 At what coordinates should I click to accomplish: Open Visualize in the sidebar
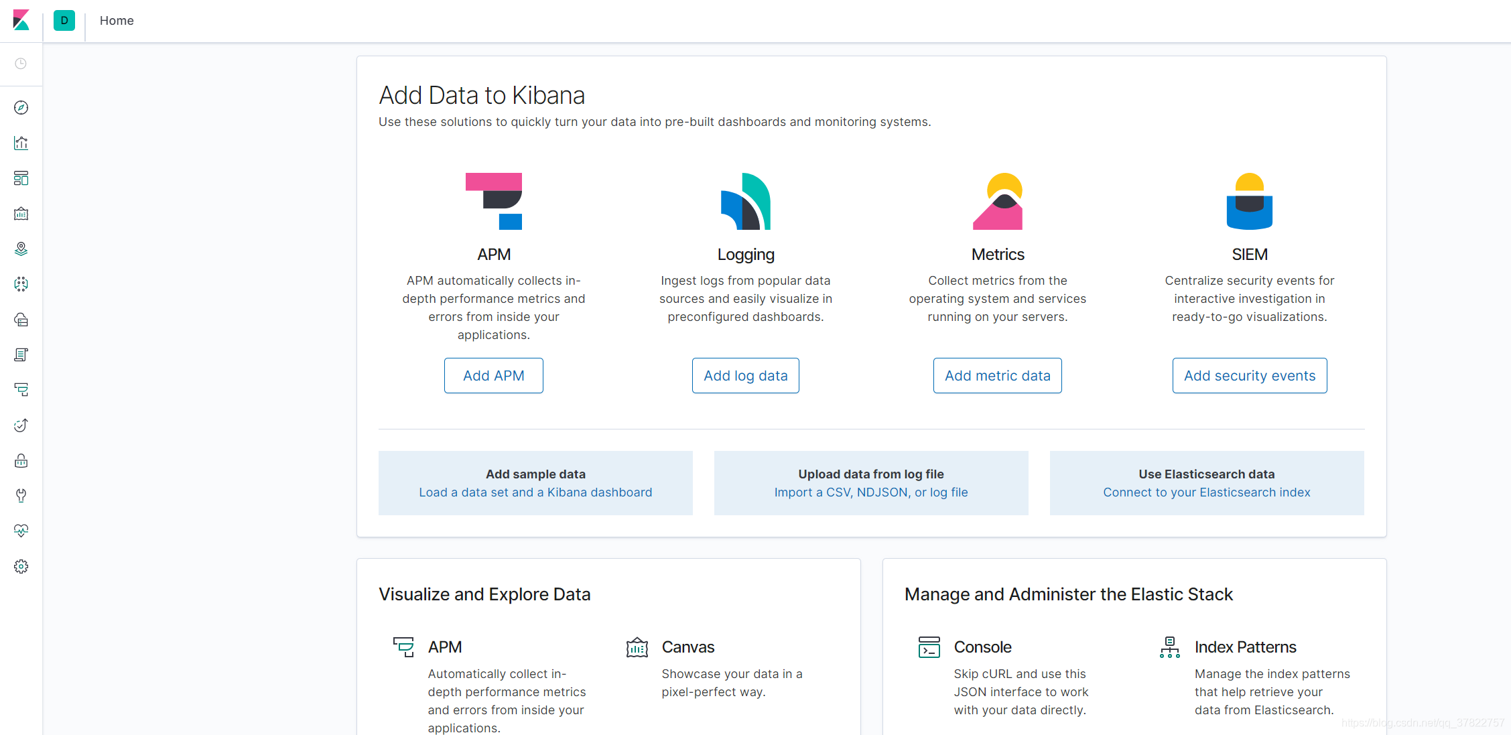21,143
